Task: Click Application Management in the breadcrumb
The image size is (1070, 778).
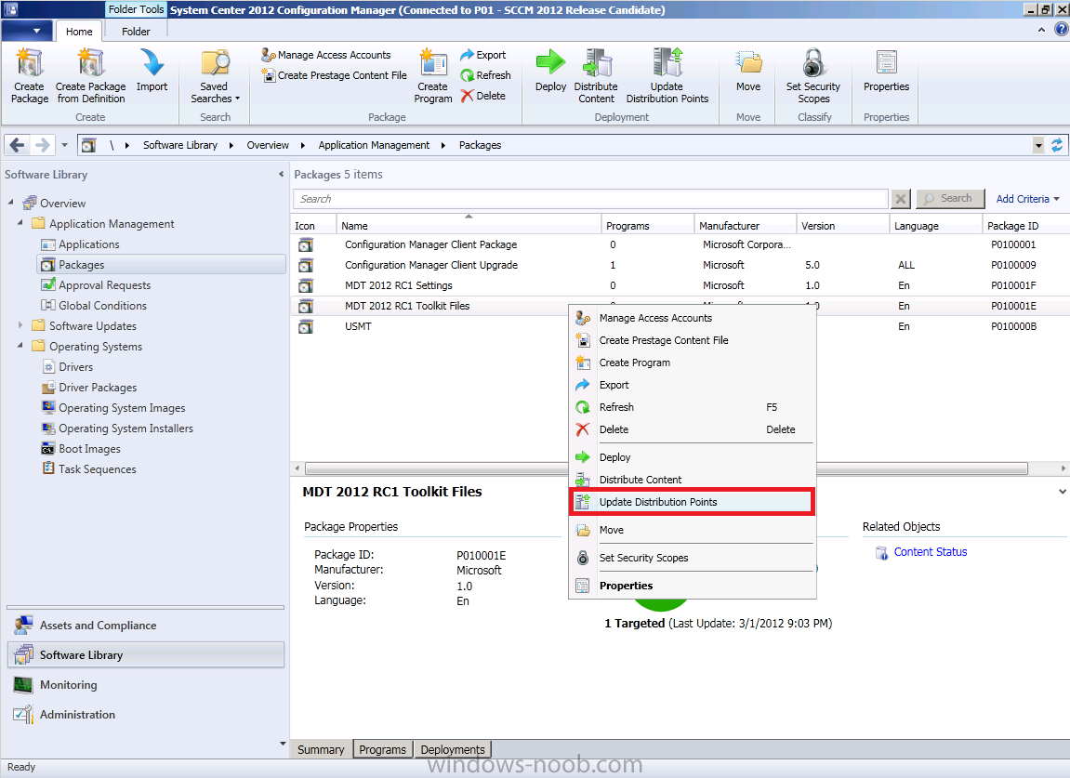Action: click(374, 145)
